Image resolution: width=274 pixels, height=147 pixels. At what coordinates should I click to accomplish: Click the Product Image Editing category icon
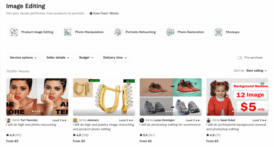tap(14, 32)
